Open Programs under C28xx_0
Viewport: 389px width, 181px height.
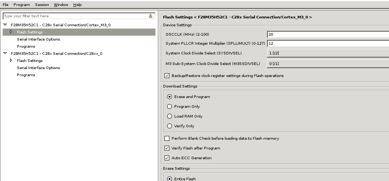pos(26,75)
